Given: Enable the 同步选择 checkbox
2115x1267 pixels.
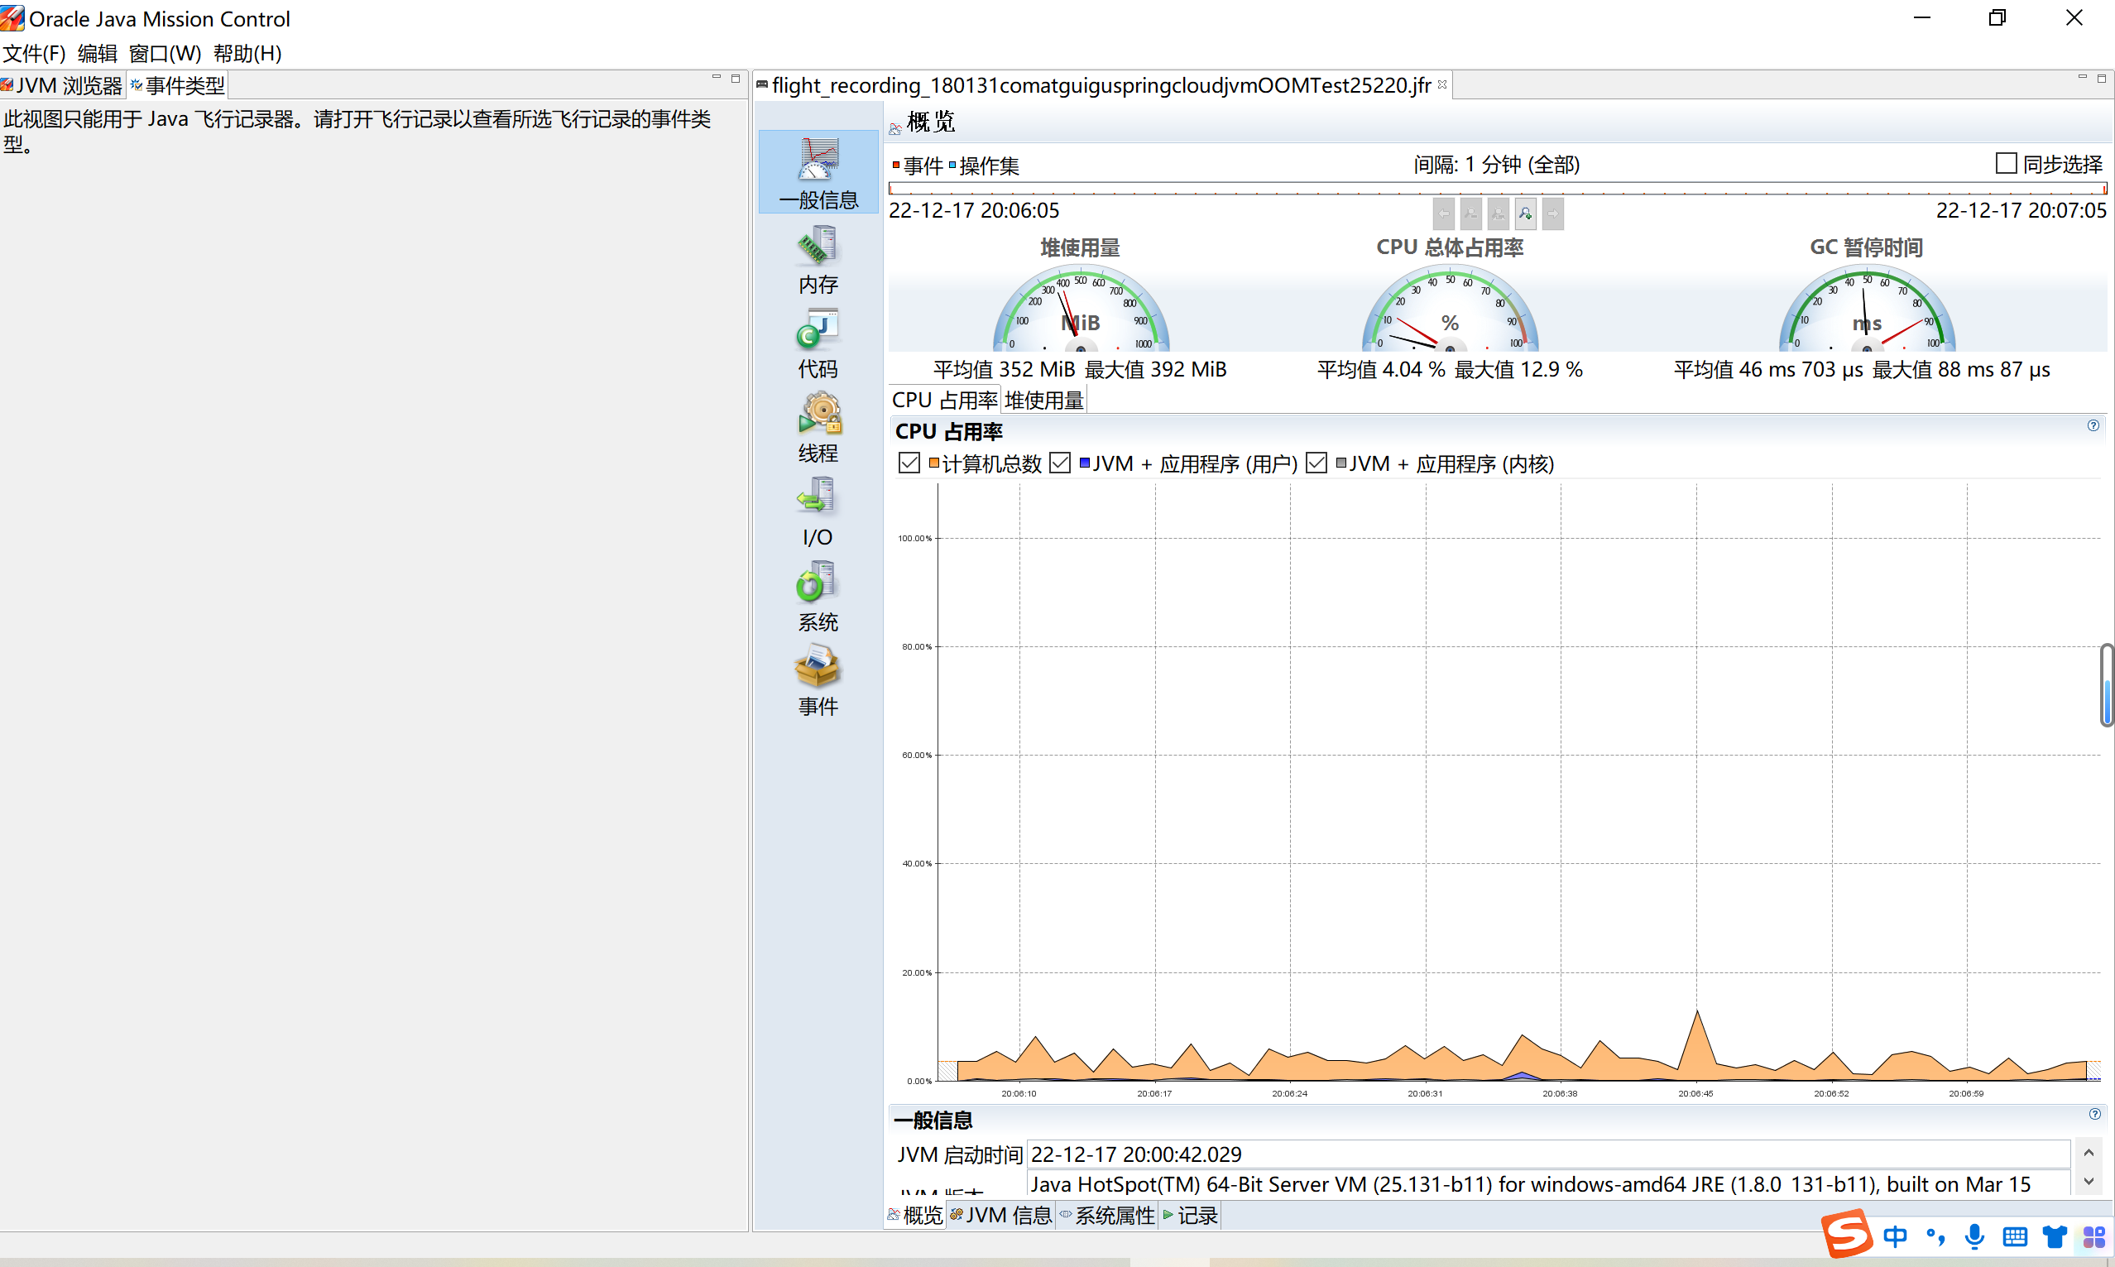Looking at the screenshot, I should point(2006,163).
